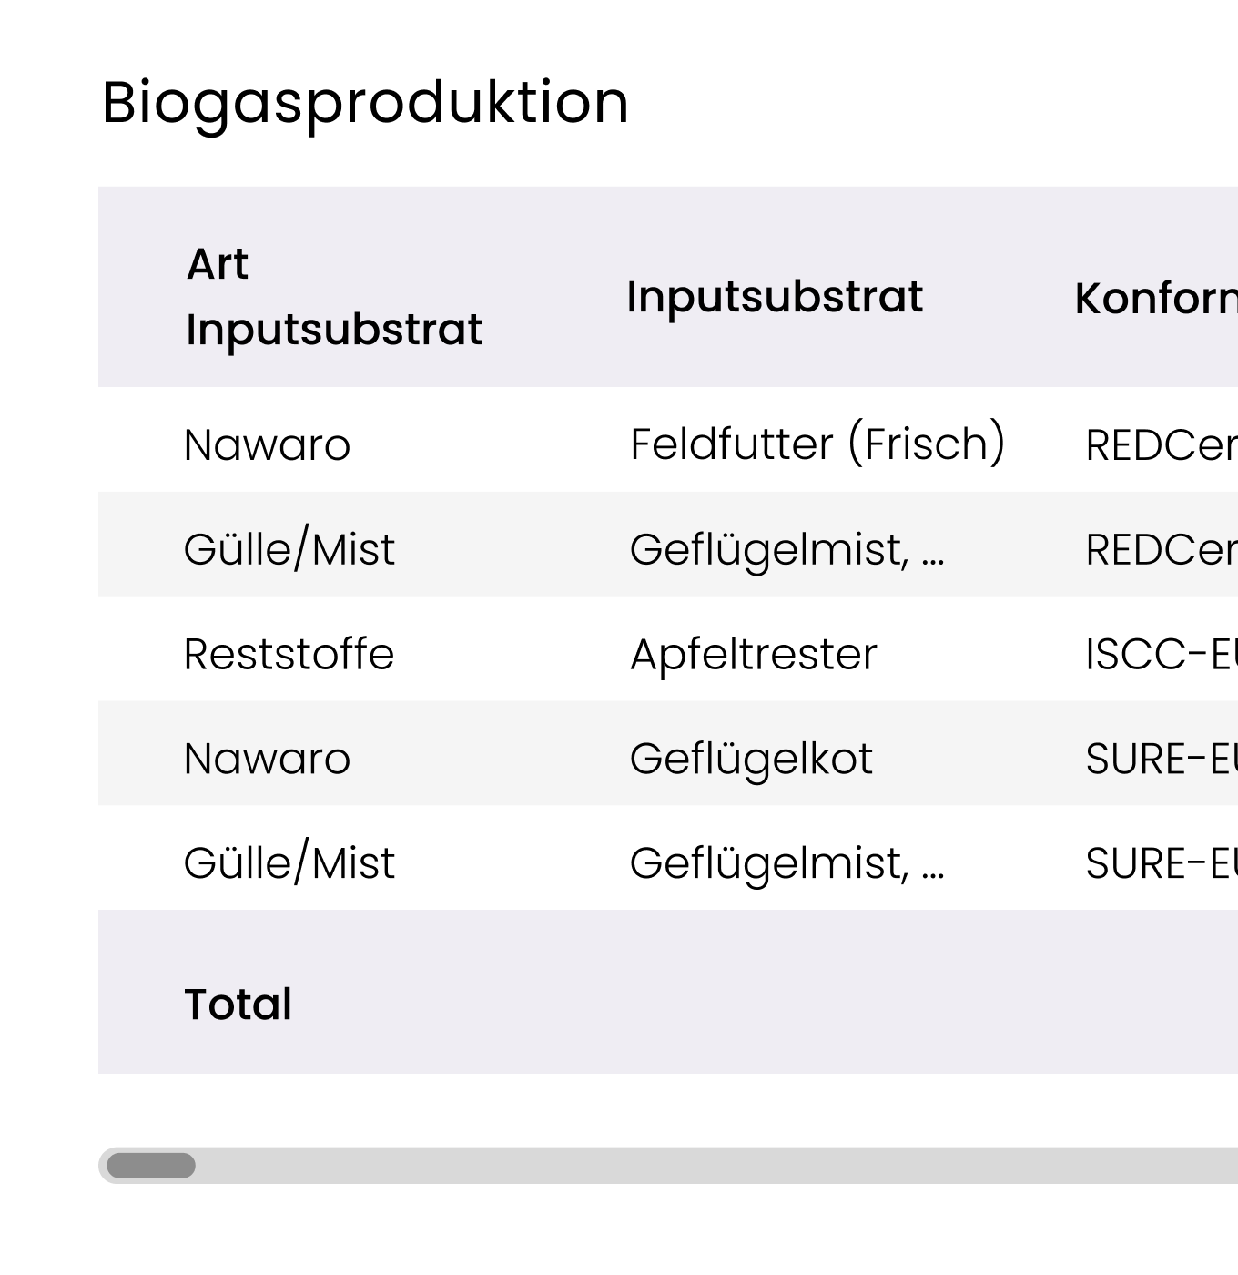Select the first Gülle/Mist row
Viewport: 1238px width, 1275px height.
289,547
